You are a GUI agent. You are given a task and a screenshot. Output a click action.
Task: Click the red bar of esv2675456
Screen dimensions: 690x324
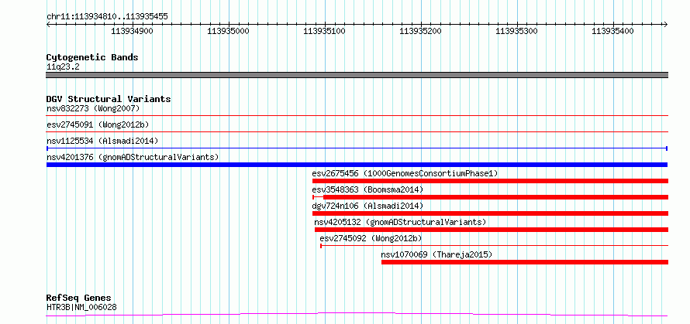coord(490,181)
